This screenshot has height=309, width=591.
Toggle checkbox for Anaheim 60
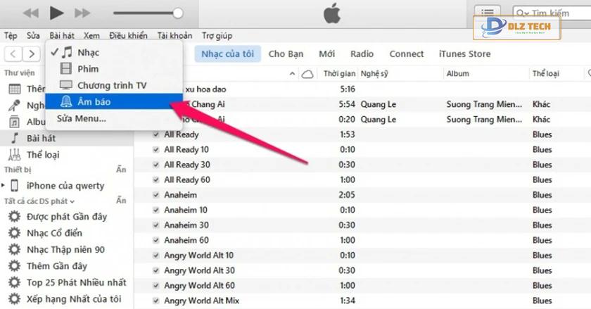point(155,240)
